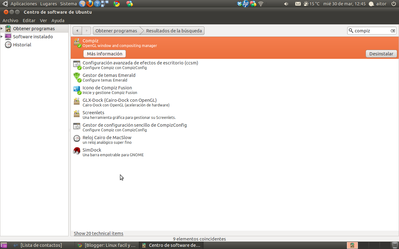Open the Archivo menu
This screenshot has height=249, width=399.
pyautogui.click(x=10, y=20)
